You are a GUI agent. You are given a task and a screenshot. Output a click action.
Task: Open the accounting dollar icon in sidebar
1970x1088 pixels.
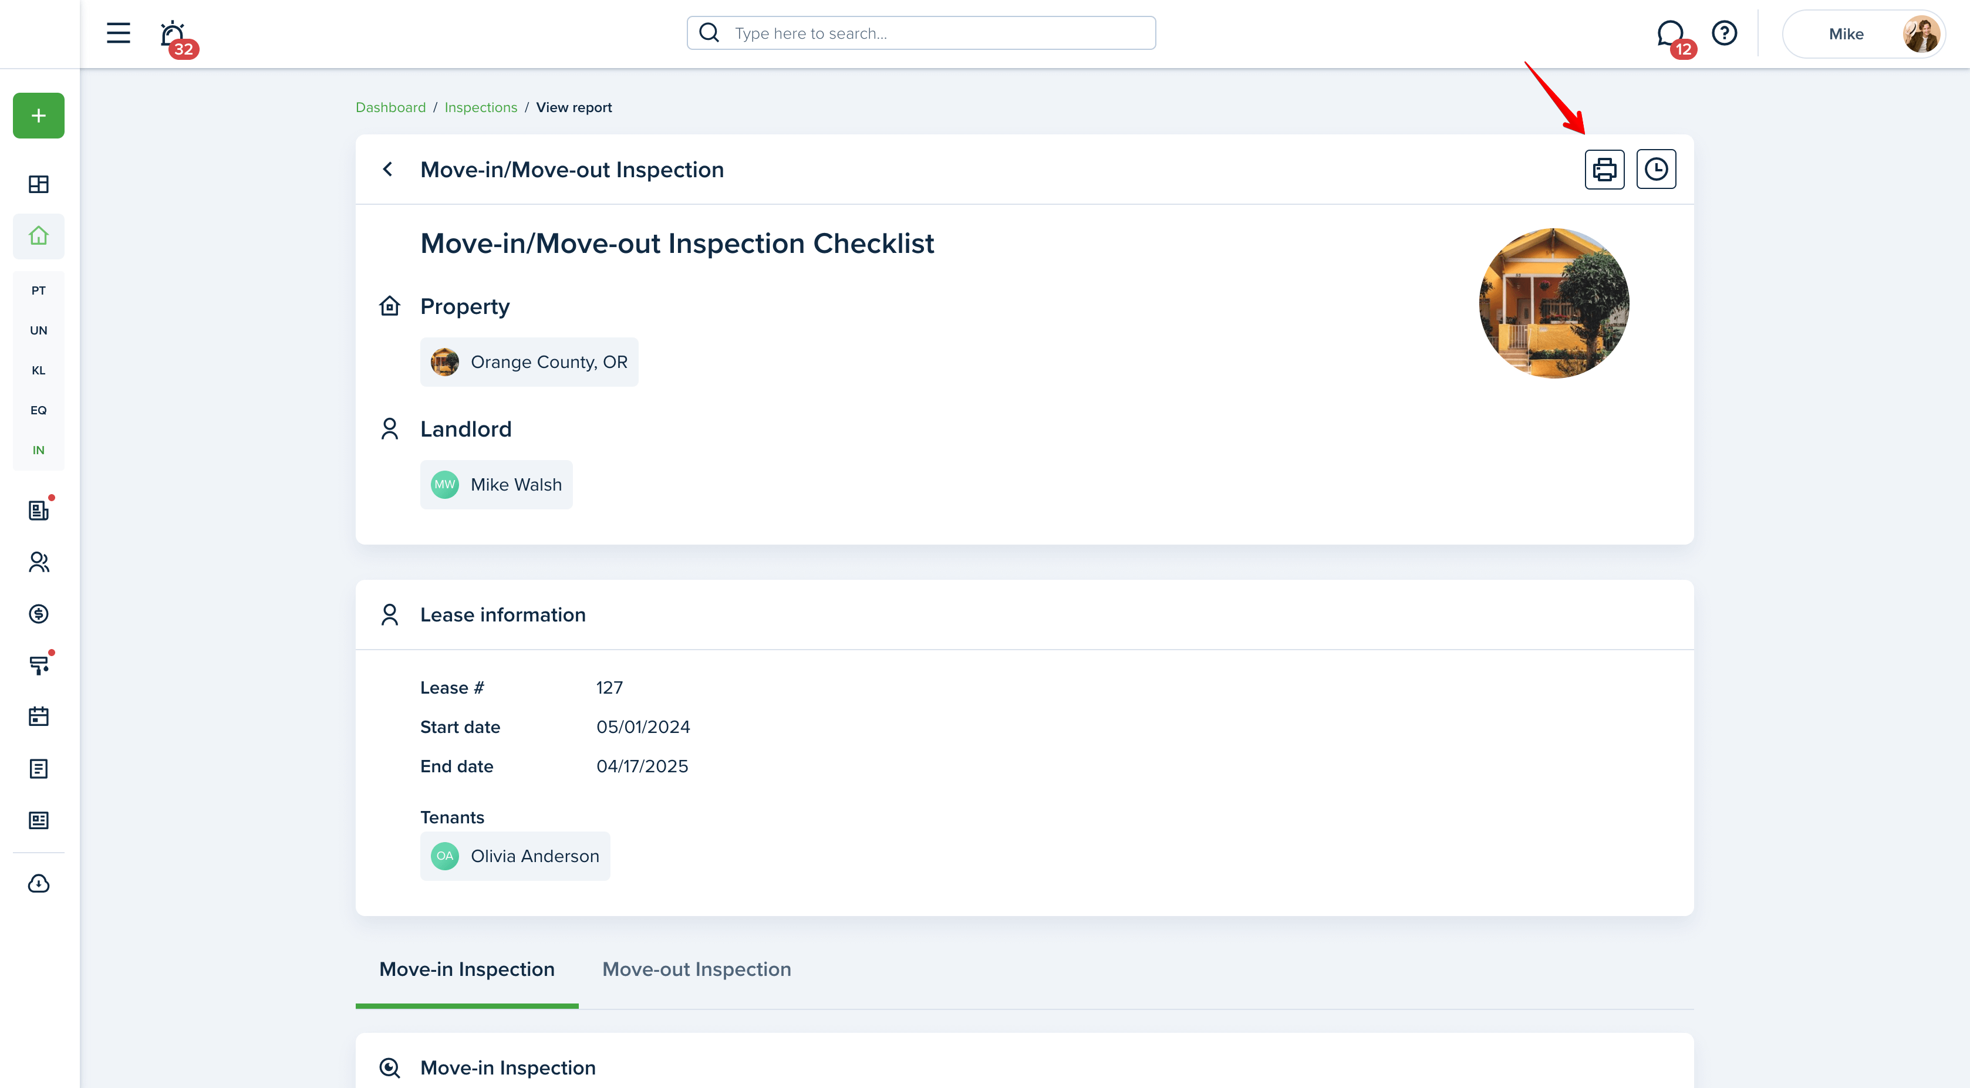[x=38, y=614]
